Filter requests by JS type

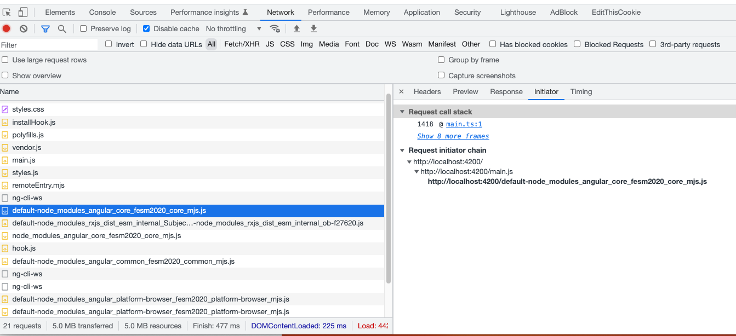pos(270,44)
